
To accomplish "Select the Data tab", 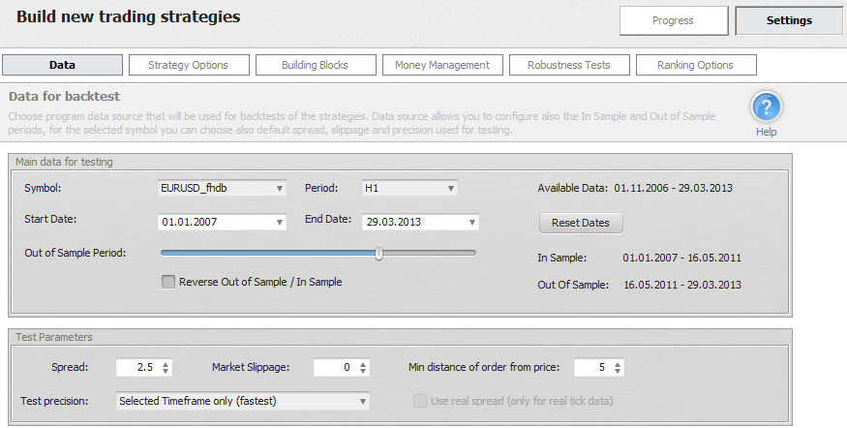I will tap(62, 65).
